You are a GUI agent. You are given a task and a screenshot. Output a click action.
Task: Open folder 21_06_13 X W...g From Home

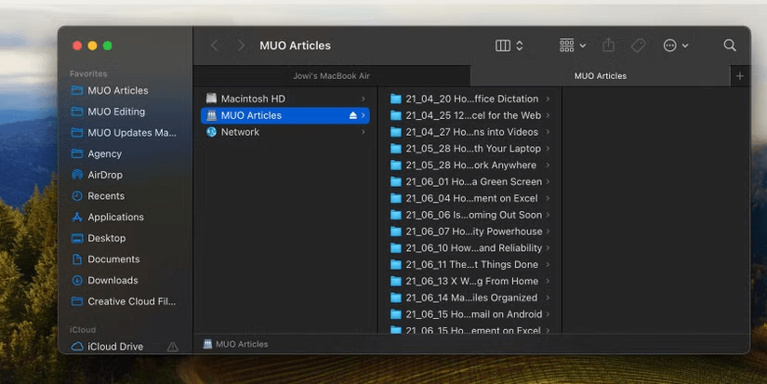pyautogui.click(x=470, y=282)
